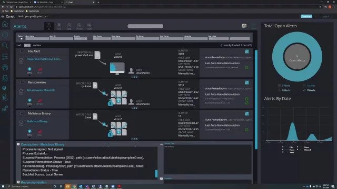
Task: Click the File Name filter field
Action: [147, 38]
